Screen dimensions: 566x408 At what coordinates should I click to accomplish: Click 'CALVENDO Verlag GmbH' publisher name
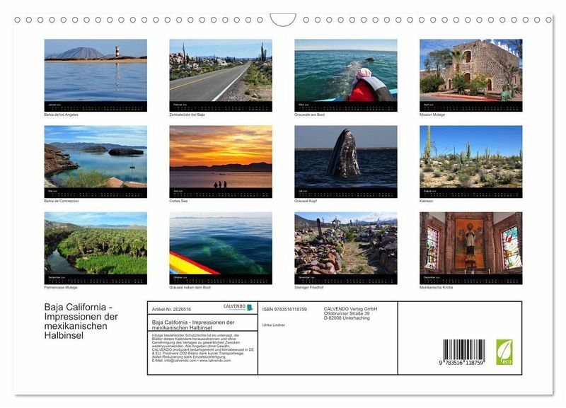point(350,309)
